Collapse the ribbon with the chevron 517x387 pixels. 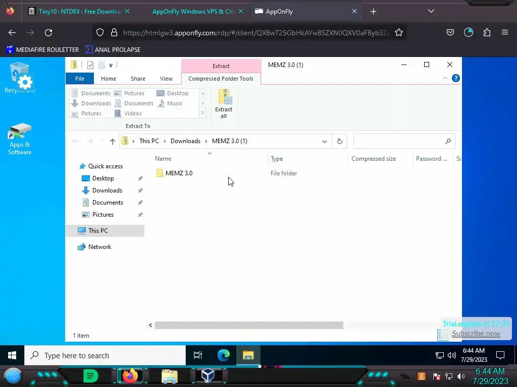pyautogui.click(x=444, y=78)
